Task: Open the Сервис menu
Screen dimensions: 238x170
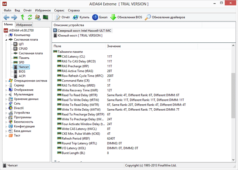Action: pyautogui.click(x=59, y=10)
